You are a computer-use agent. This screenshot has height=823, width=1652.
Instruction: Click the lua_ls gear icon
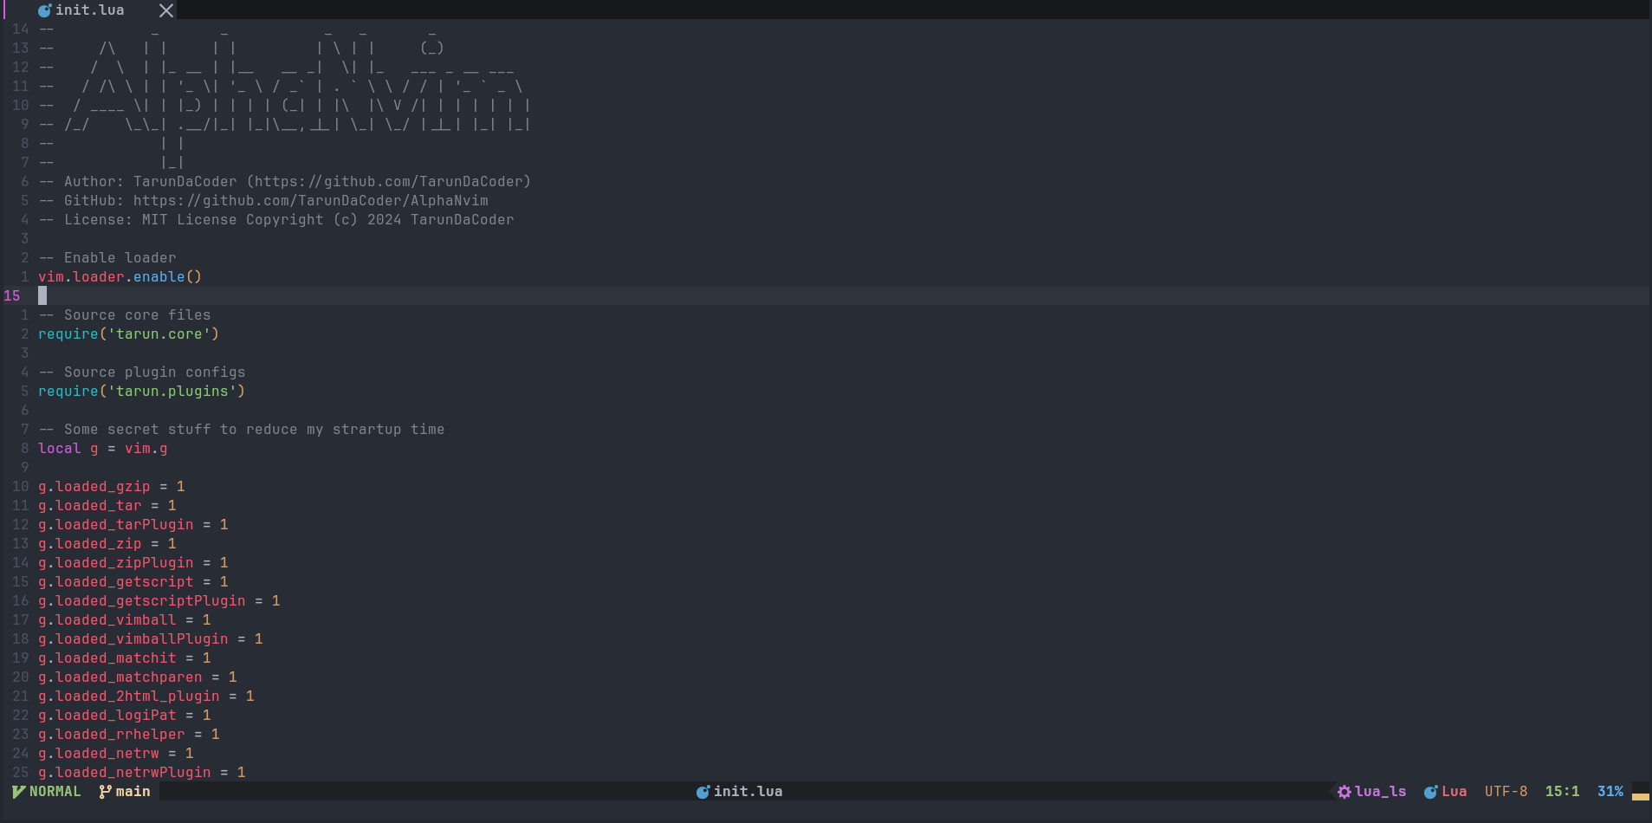coord(1344,792)
